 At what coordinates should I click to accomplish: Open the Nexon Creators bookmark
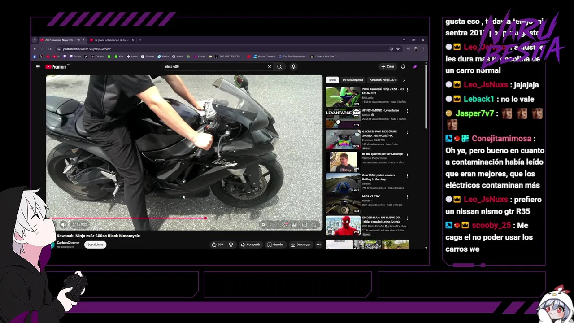point(264,57)
